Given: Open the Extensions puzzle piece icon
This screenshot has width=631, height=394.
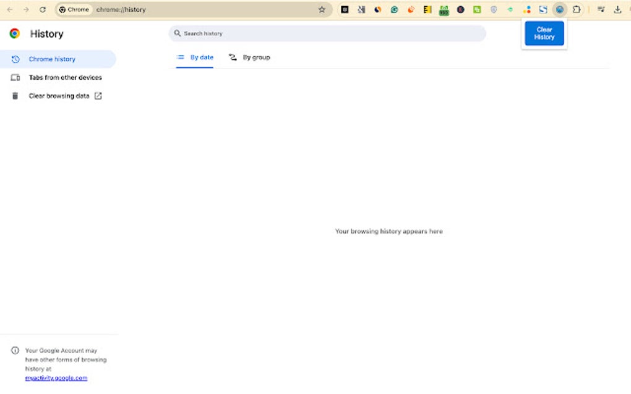Looking at the screenshot, I should tap(576, 9).
